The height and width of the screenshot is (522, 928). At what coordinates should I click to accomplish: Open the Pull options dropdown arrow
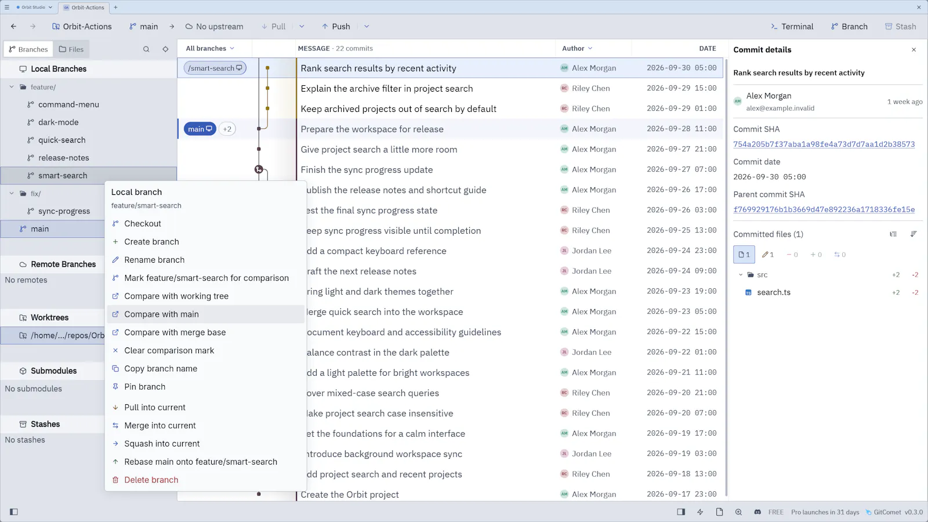coord(302,27)
